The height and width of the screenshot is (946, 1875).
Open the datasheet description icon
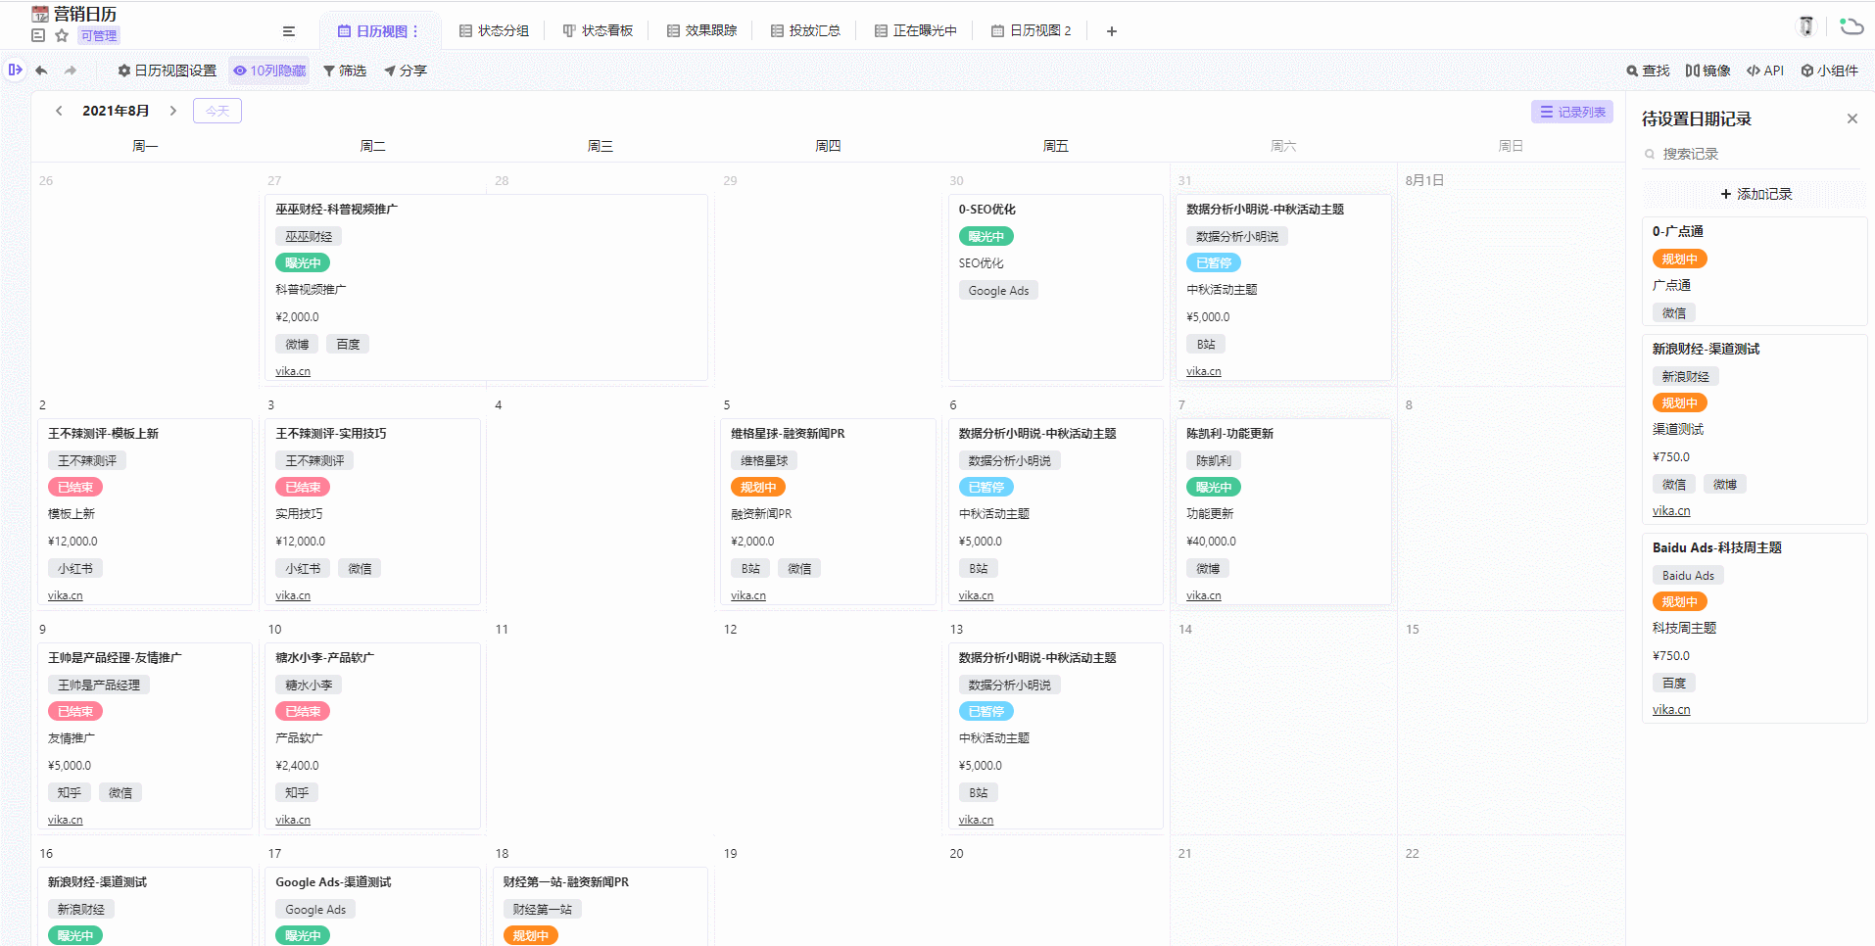pyautogui.click(x=38, y=35)
